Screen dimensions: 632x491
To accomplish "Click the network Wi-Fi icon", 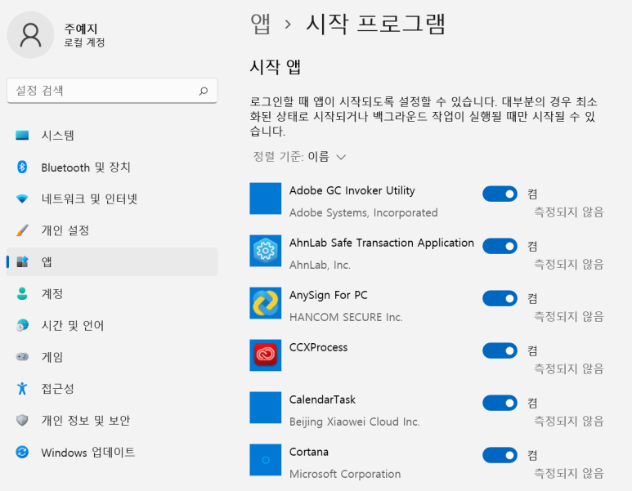I will tap(22, 199).
